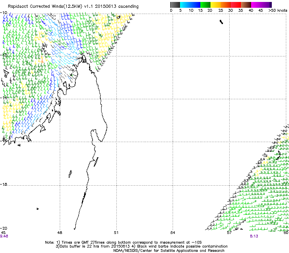The height and width of the screenshot is (253, 289).
Task: Click the '10' label under the color legend
Action: (x=191, y=11)
